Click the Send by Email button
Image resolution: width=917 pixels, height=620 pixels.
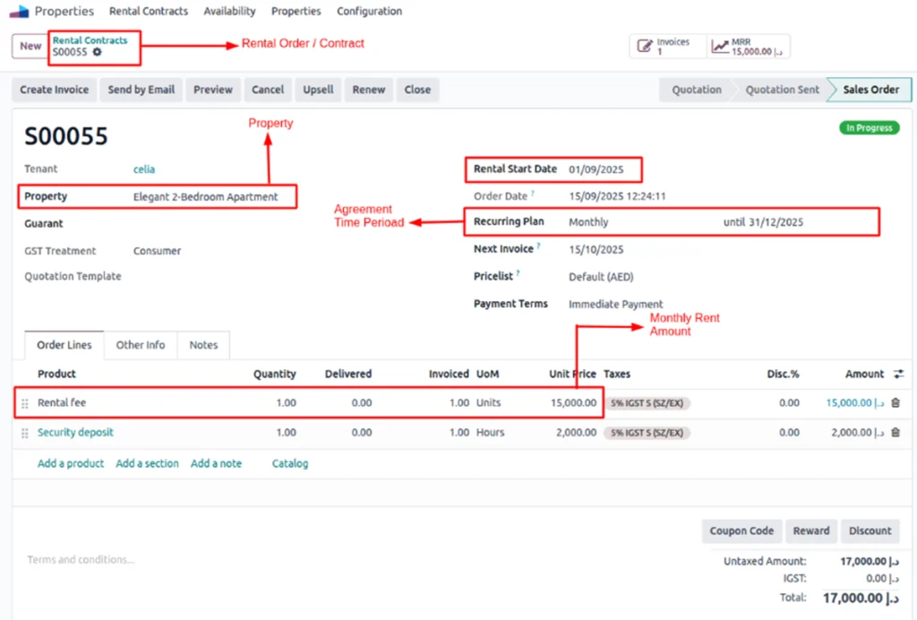click(x=141, y=90)
